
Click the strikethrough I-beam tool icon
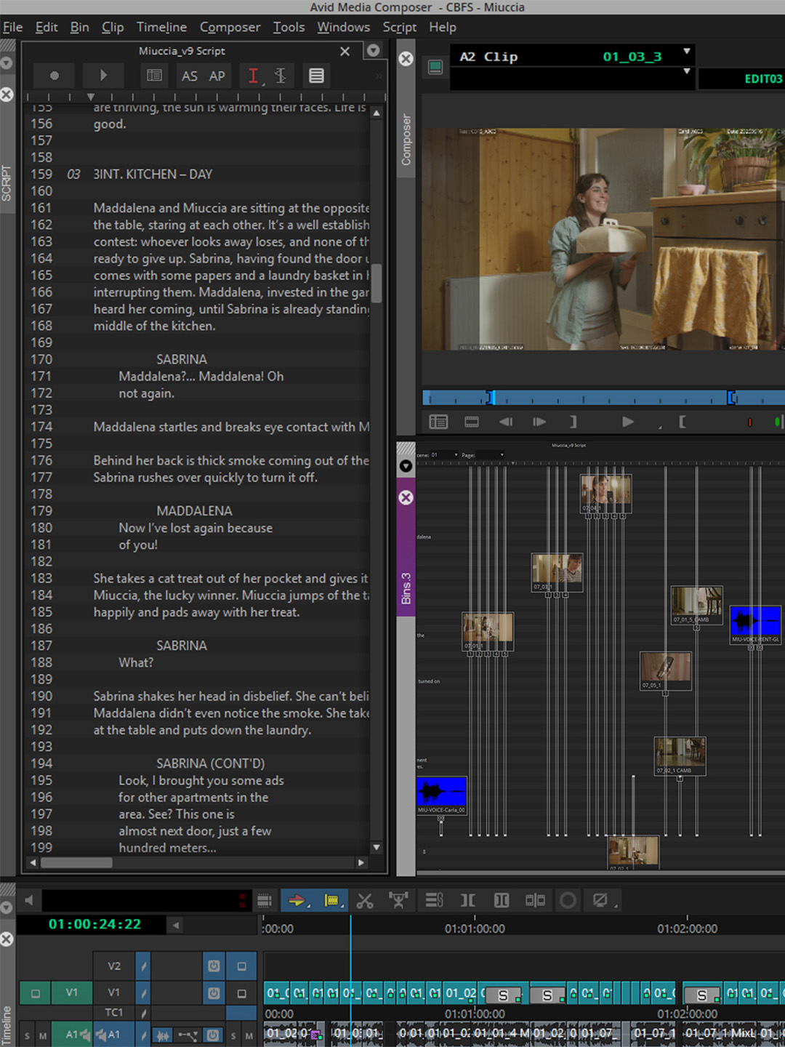pyautogui.click(x=281, y=76)
